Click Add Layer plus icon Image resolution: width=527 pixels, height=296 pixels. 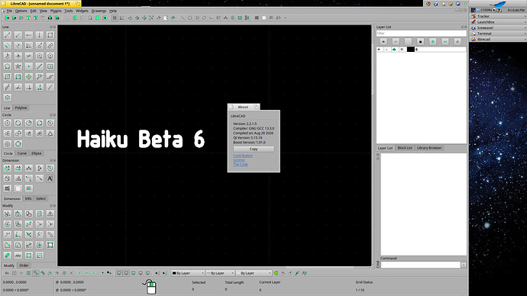coord(433,42)
